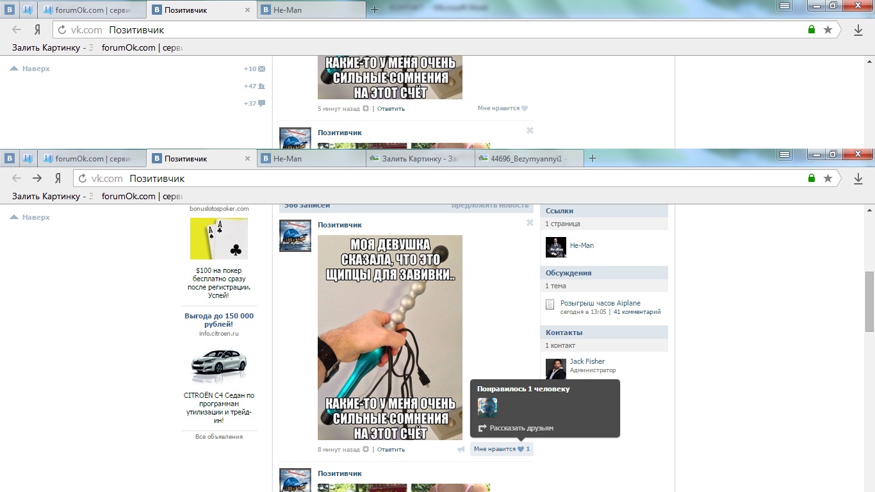This screenshot has width=875, height=492.
Task: Reload the page in the lower browser window
Action: [83, 179]
